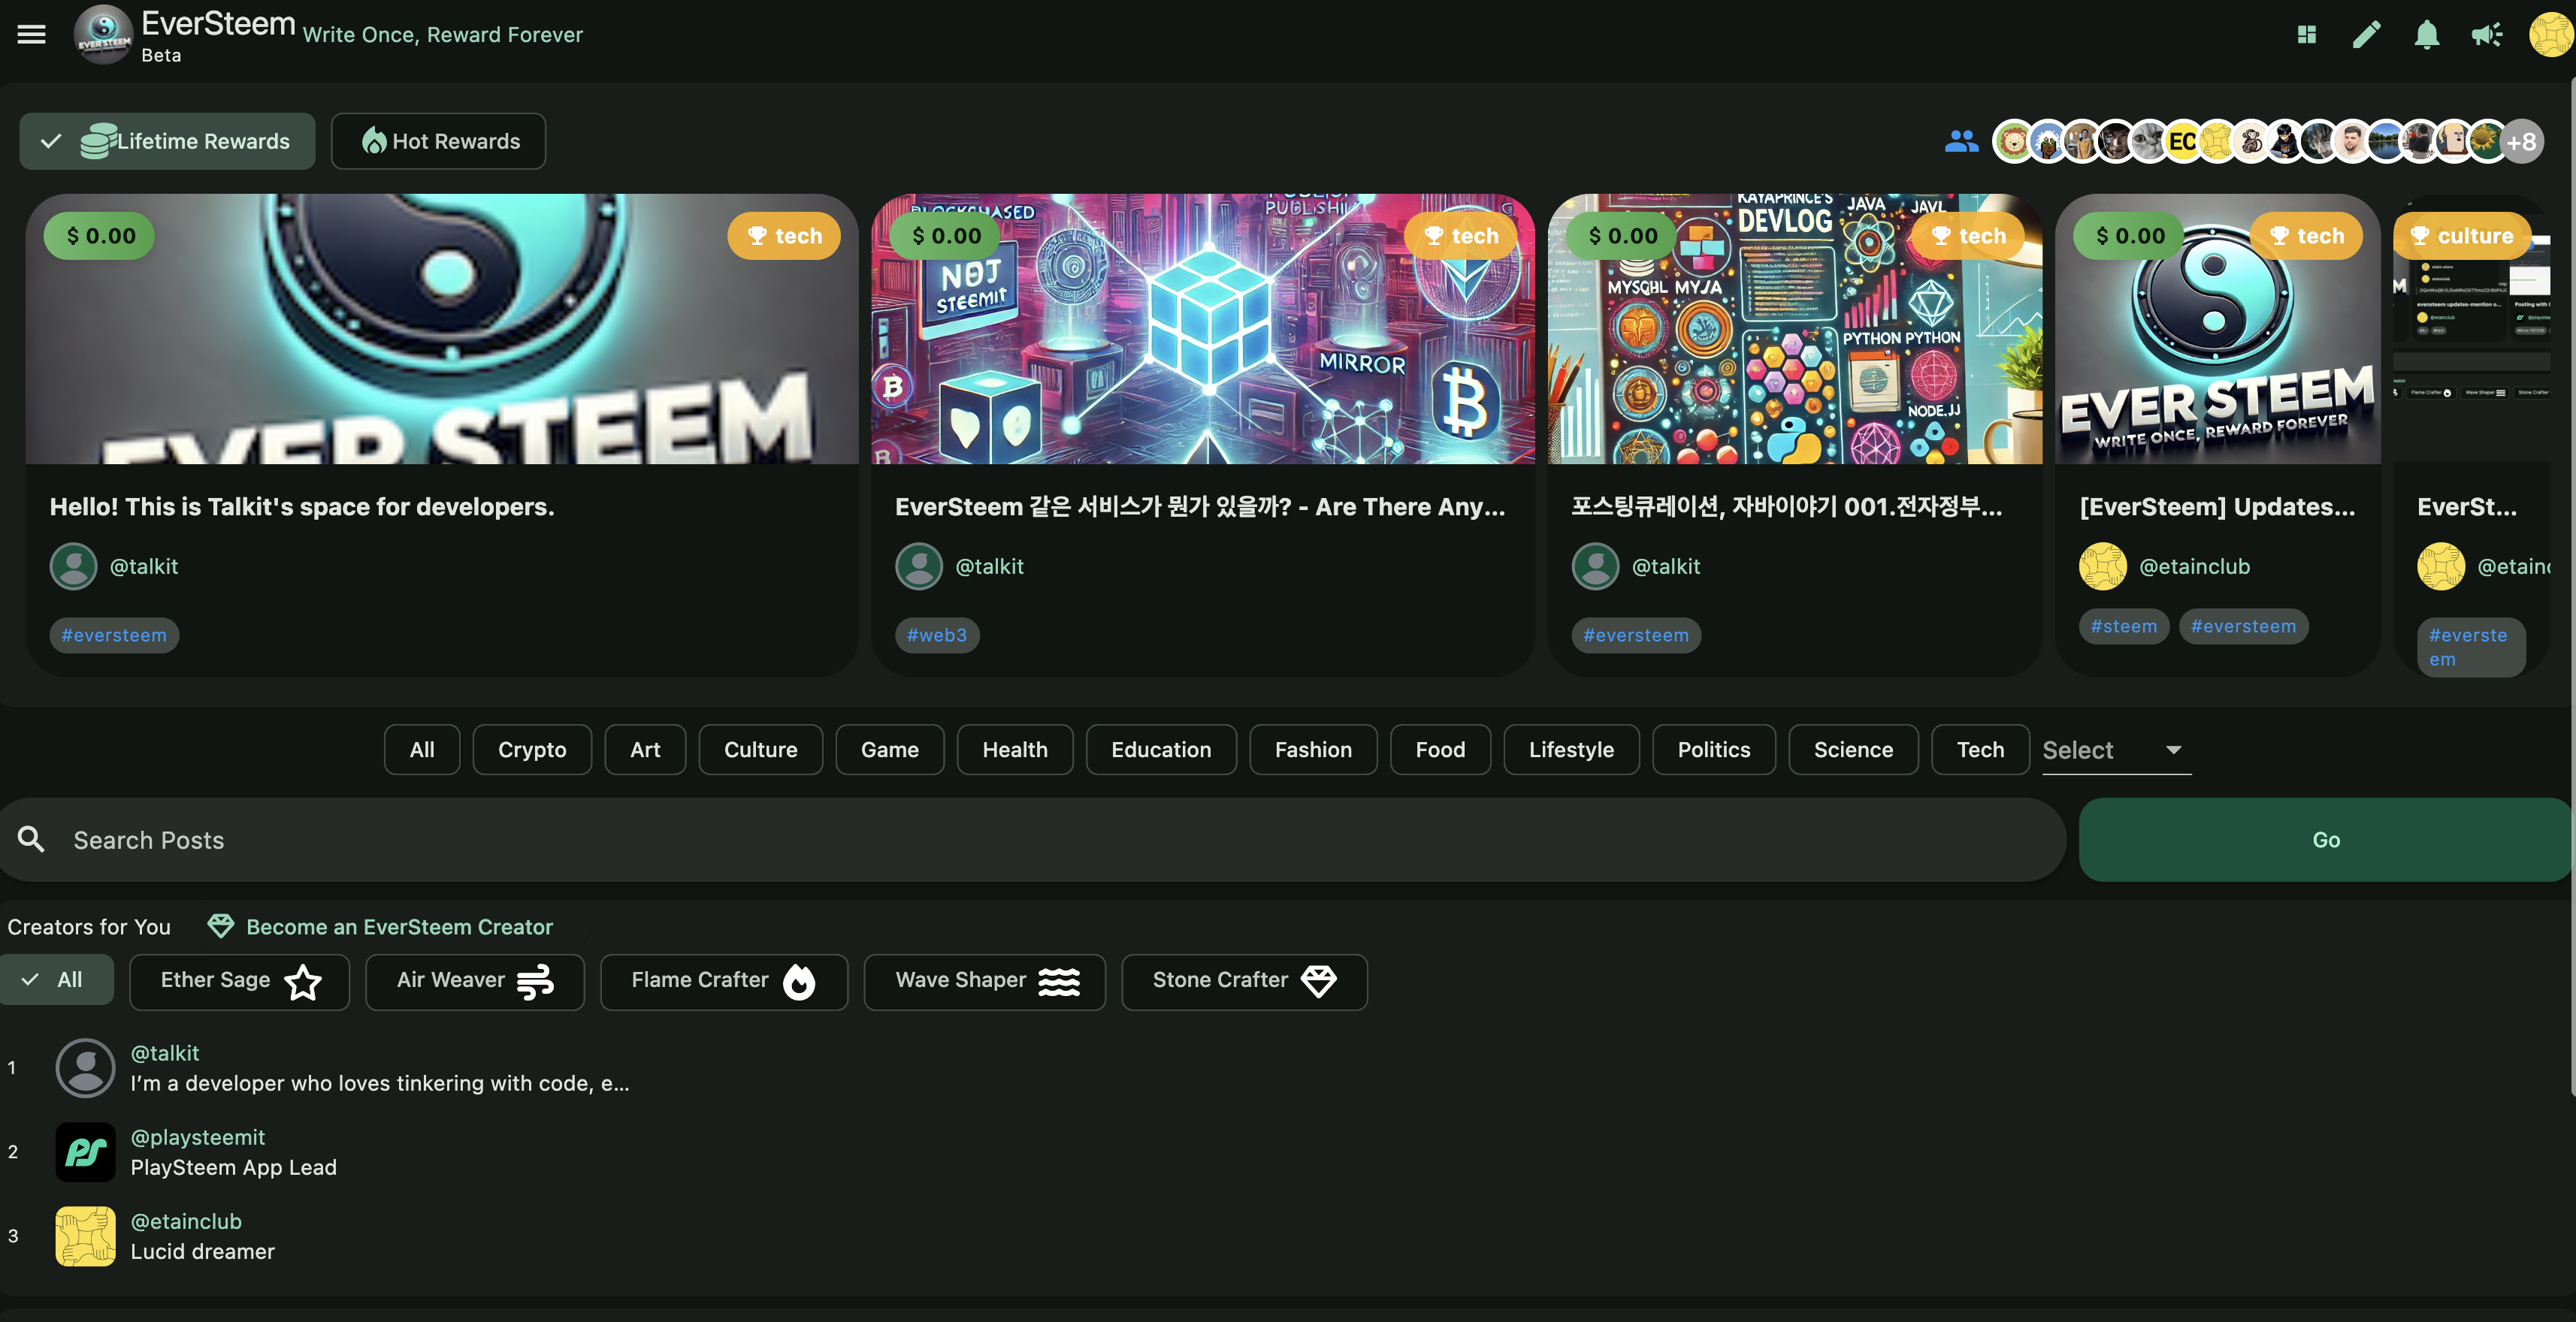Click the megaphone announcements icon
The width and height of the screenshot is (2576, 1322).
[x=2486, y=35]
